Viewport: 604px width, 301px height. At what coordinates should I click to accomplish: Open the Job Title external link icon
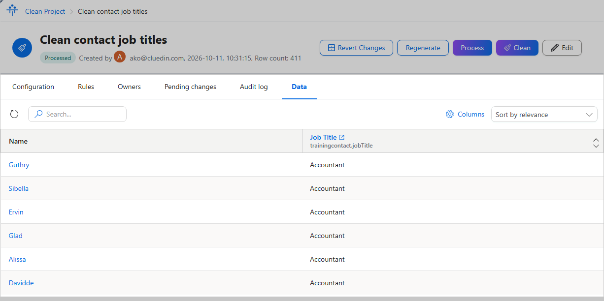pyautogui.click(x=342, y=137)
